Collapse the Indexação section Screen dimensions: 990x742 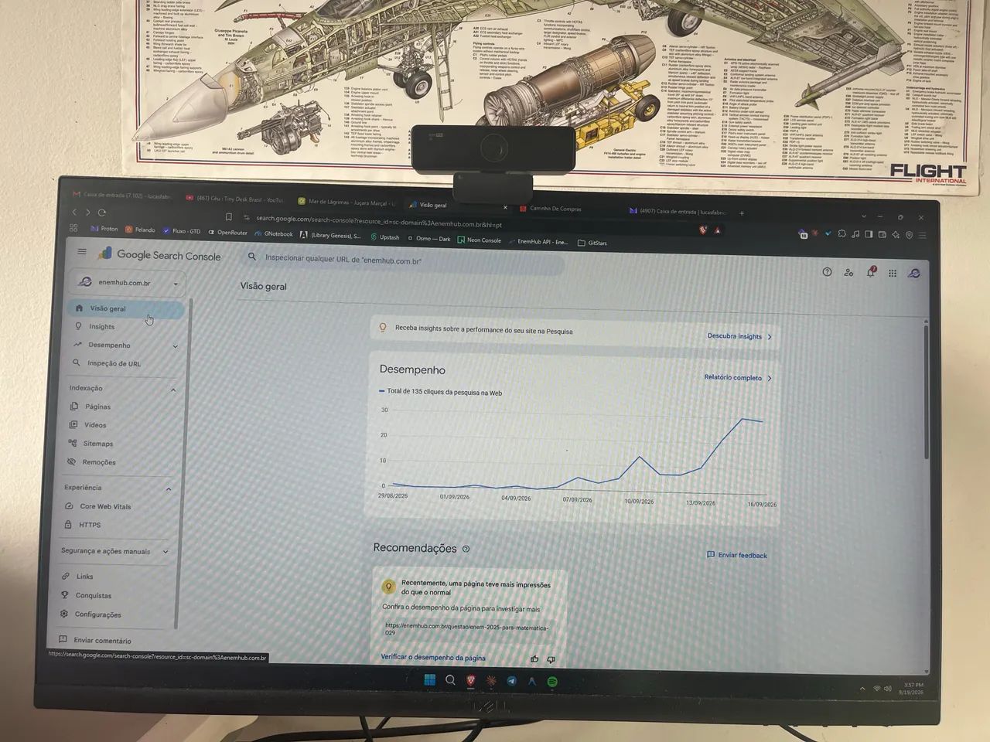[173, 390]
